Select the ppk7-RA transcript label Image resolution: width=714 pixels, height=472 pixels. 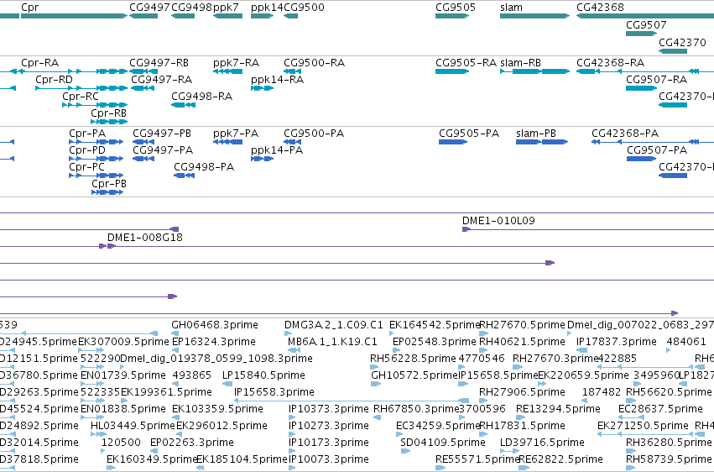click(x=237, y=63)
